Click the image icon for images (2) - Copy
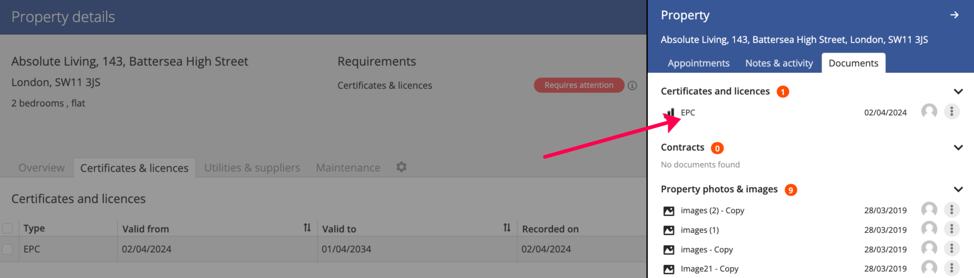Screen dimensions: 974x278 (x=668, y=211)
